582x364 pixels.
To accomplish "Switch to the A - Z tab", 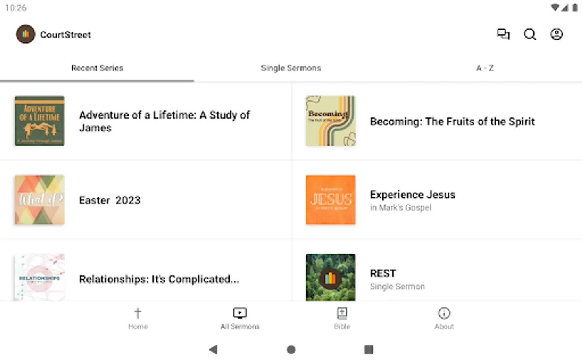I will point(485,68).
